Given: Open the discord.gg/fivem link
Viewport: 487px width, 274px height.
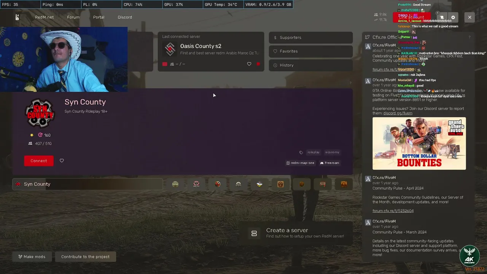Looking at the screenshot, I should point(398,113).
